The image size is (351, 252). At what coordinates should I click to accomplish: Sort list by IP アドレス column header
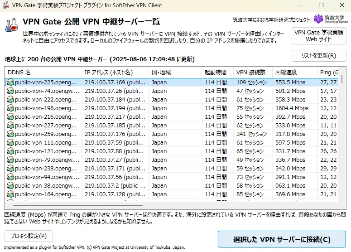pyautogui.click(x=115, y=73)
